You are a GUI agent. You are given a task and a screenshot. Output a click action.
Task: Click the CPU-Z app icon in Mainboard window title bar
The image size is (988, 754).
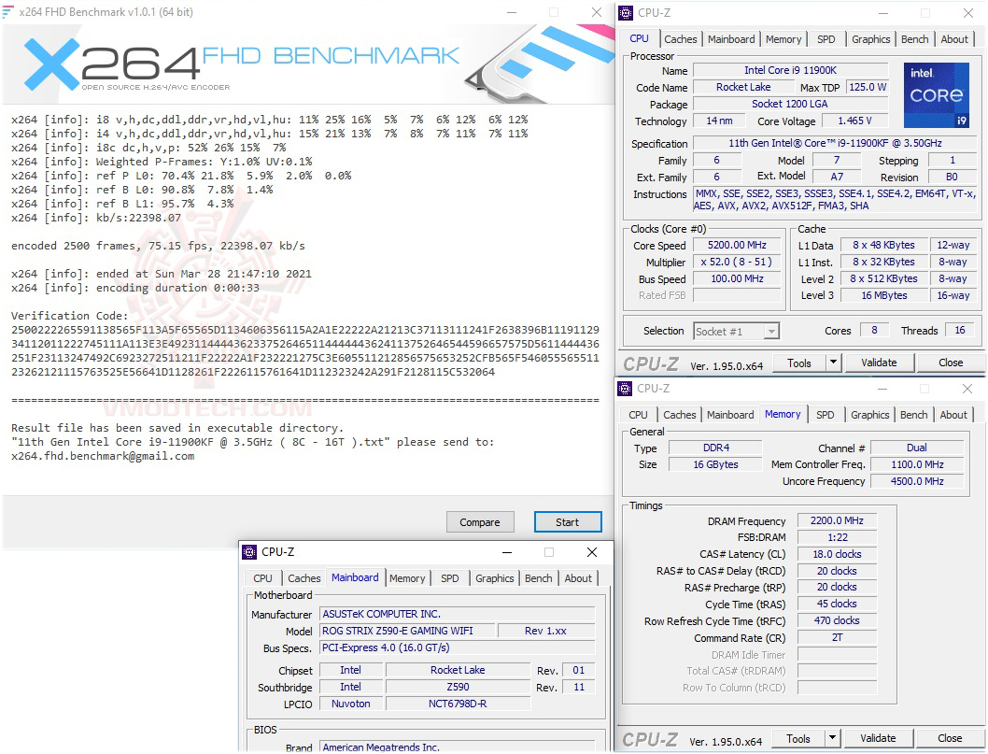point(249,552)
